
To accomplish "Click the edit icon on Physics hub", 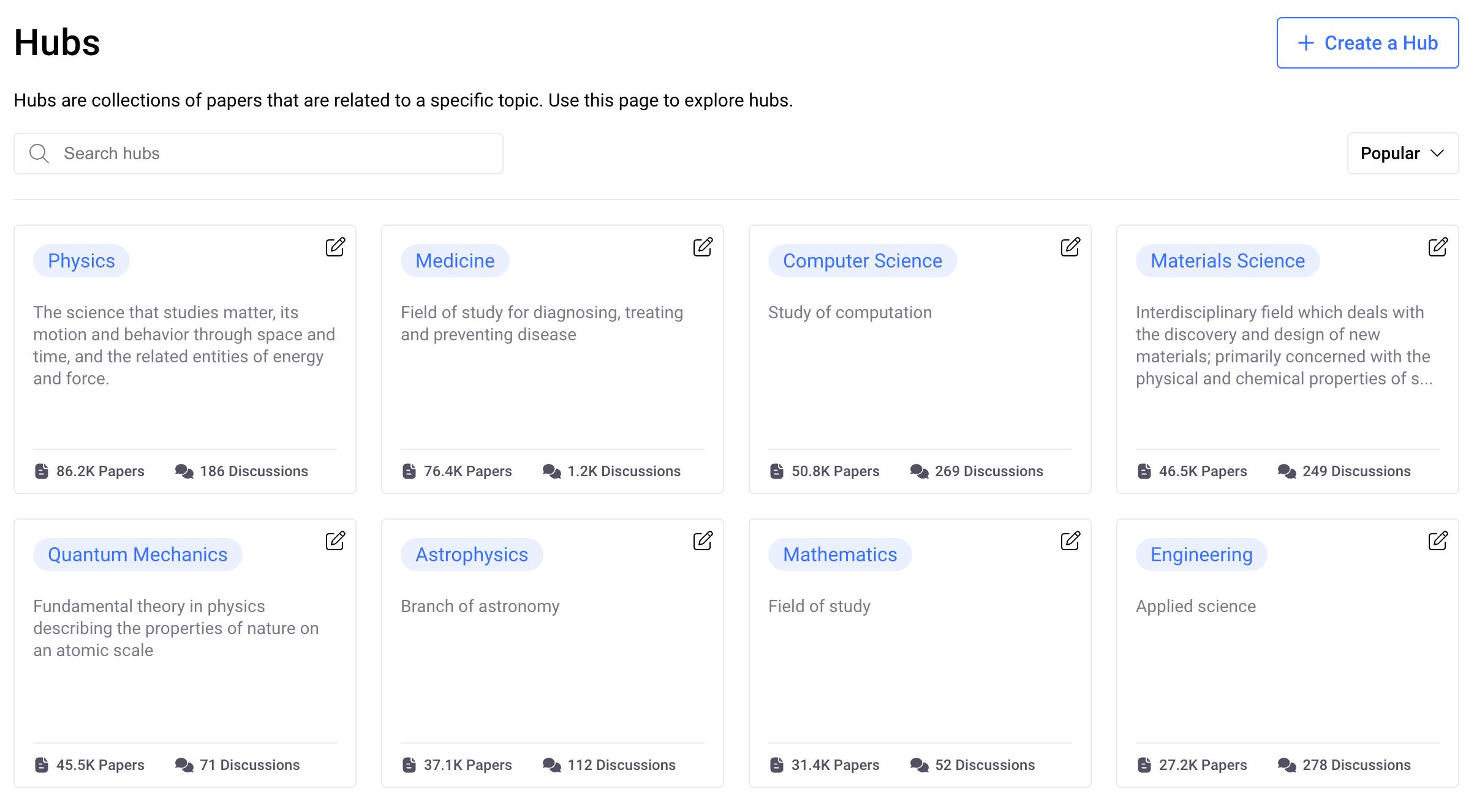I will (x=335, y=247).
